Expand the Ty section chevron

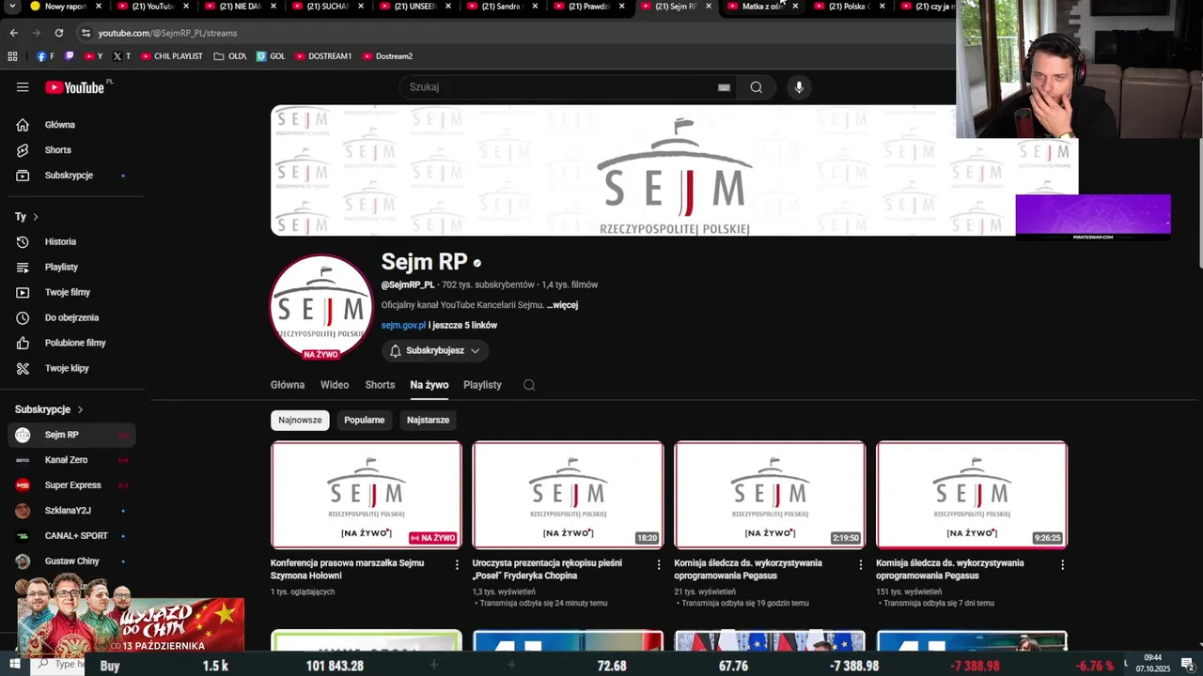pyautogui.click(x=36, y=217)
